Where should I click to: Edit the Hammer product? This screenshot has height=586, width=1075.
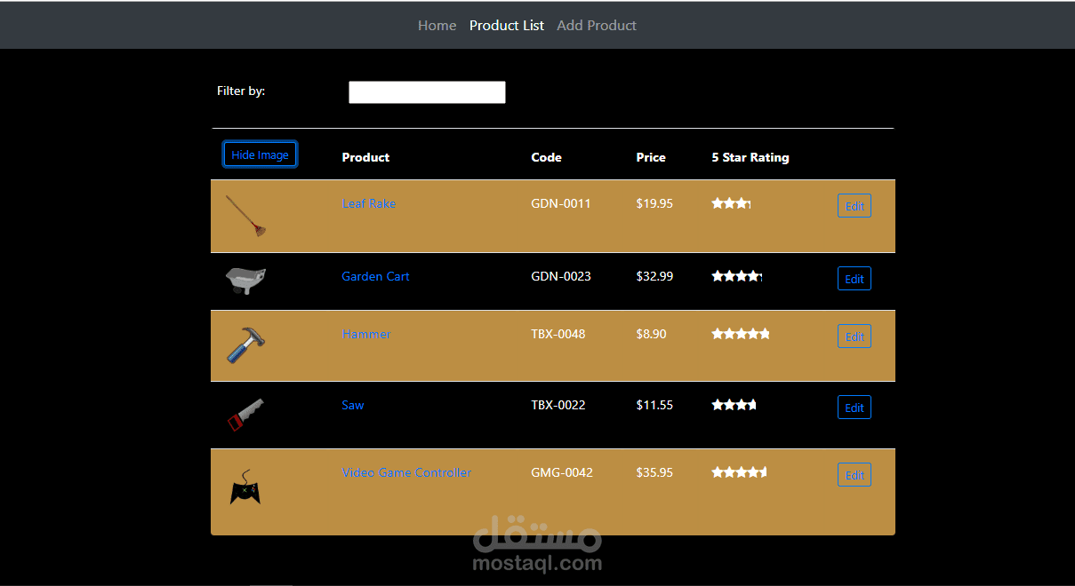pos(854,337)
